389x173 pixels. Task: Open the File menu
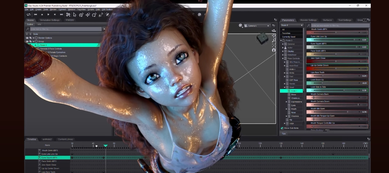[27, 9]
